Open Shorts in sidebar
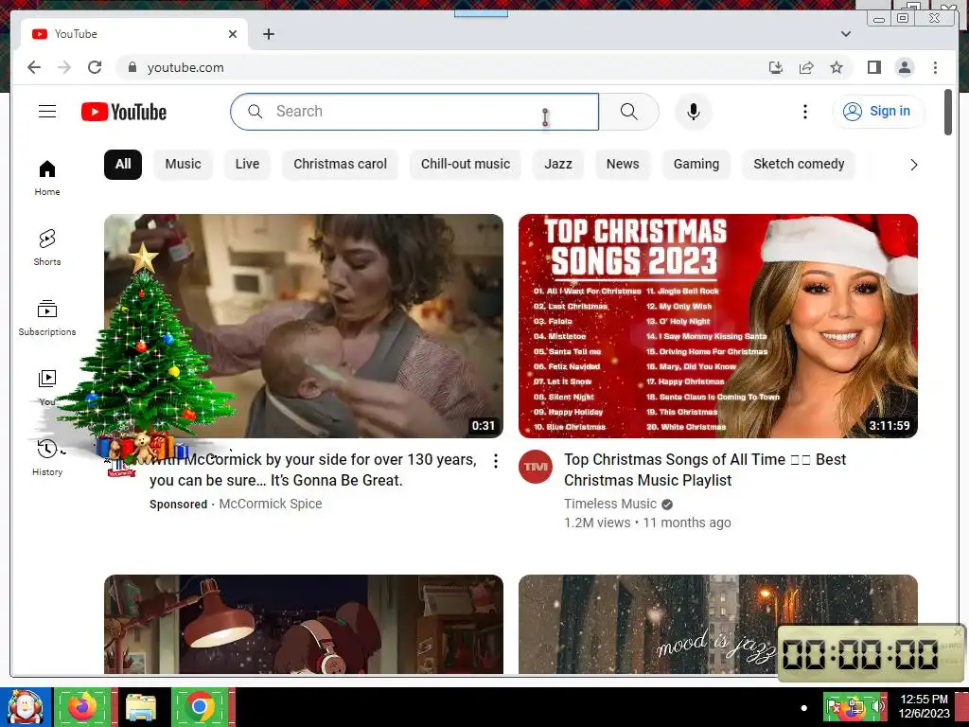Screen dimensions: 969x727 pyautogui.click(x=47, y=248)
